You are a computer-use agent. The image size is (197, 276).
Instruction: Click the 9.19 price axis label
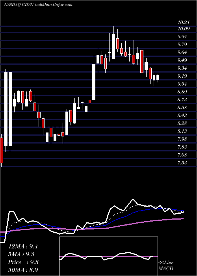[x=182, y=76]
